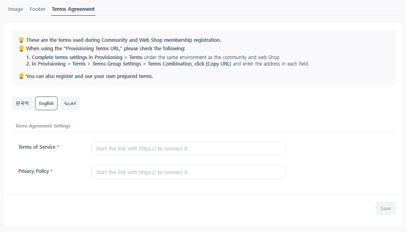
Task: Select the English language button
Action: 46,103
